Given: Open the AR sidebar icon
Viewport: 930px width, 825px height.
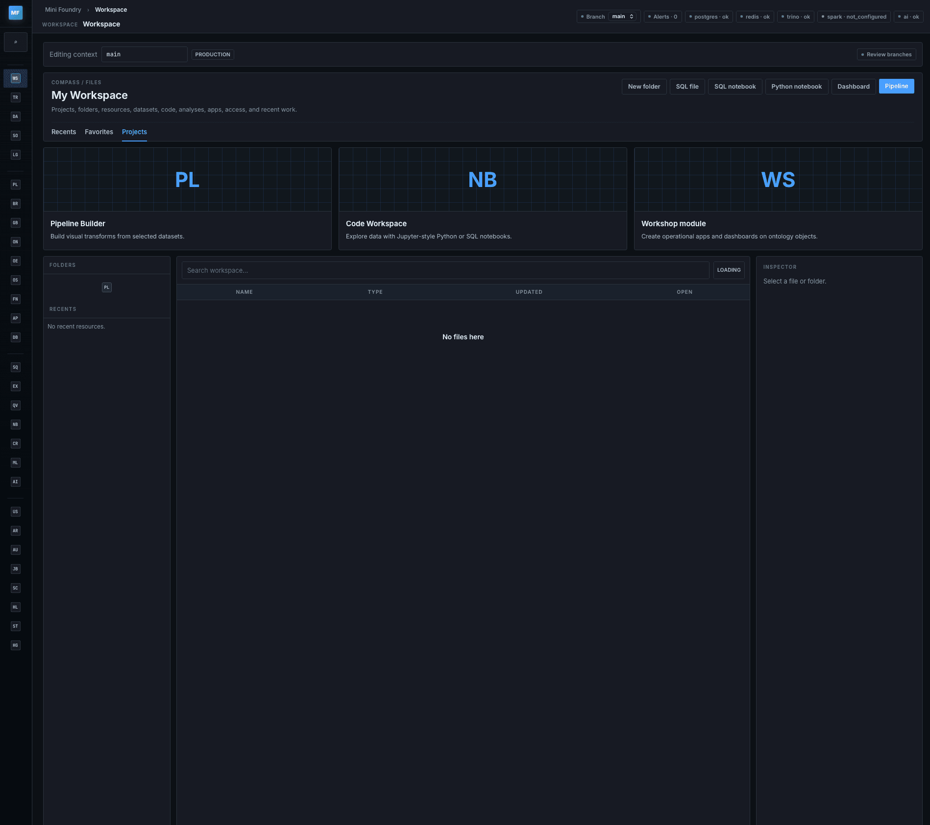Looking at the screenshot, I should [15, 531].
